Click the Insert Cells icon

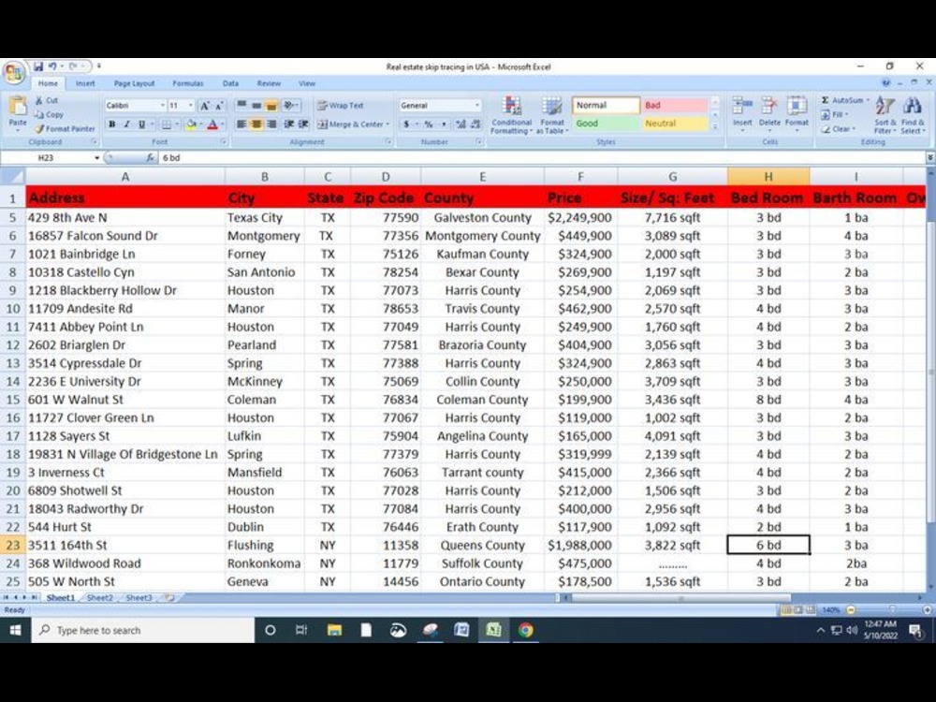pos(742,106)
